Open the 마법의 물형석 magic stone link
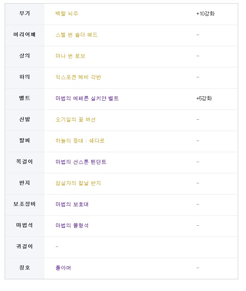Viewport: 246px width, 291px height. click(x=72, y=225)
